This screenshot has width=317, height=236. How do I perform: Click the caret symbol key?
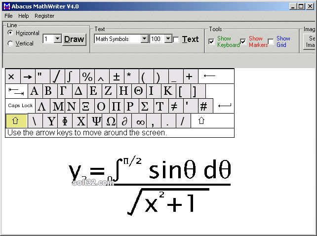pyautogui.click(x=102, y=76)
